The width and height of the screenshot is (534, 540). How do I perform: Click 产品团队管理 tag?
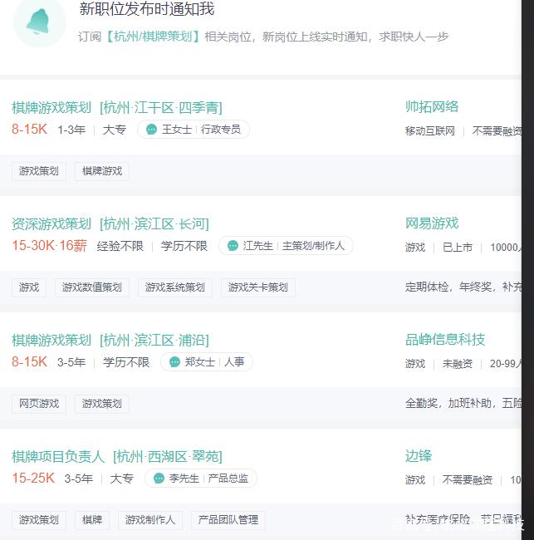tap(228, 520)
